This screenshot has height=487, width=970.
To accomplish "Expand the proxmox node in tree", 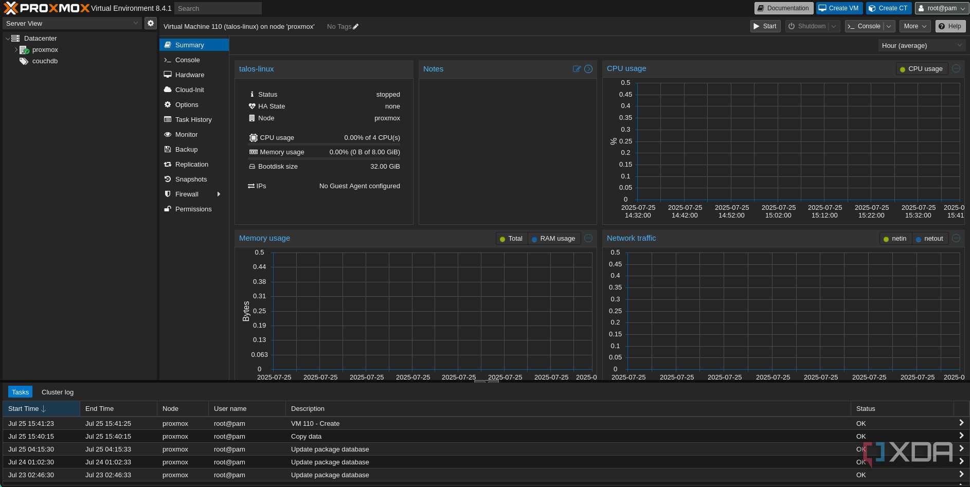I will [x=16, y=50].
